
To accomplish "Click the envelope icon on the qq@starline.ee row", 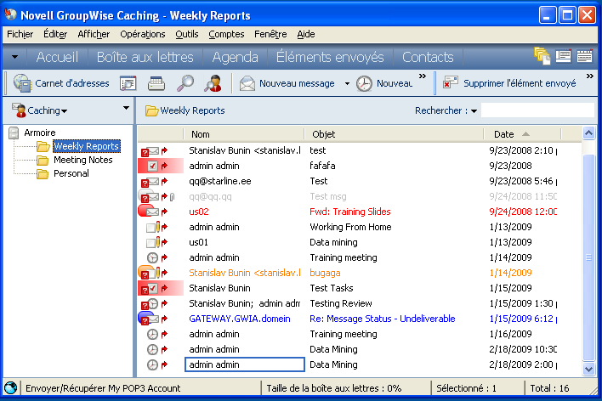I will pyautogui.click(x=152, y=181).
